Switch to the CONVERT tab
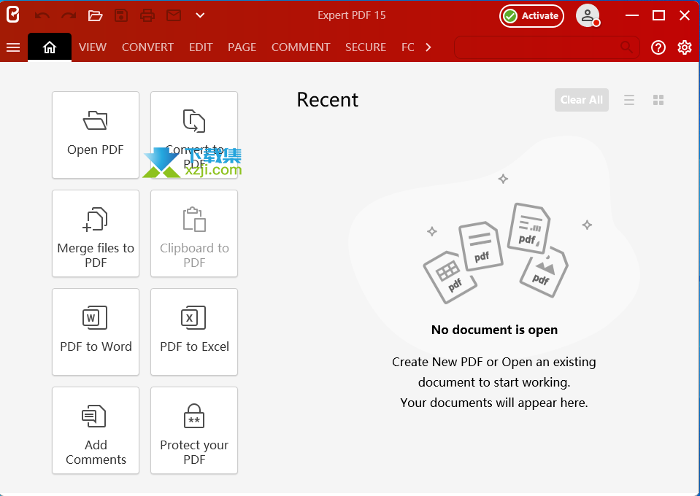 point(147,47)
